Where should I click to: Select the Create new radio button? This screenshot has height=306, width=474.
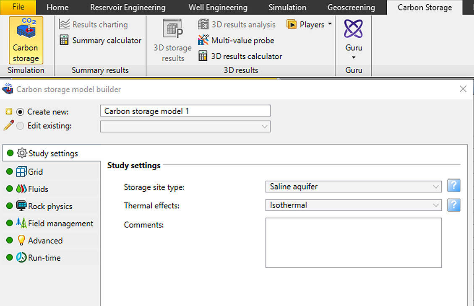pos(20,112)
